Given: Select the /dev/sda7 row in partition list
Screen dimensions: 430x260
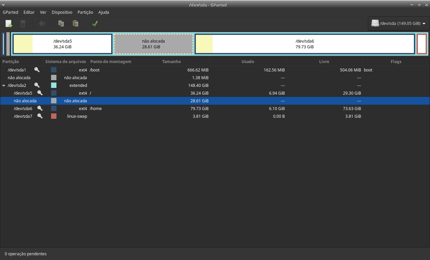Looking at the screenshot, I should point(215,116).
